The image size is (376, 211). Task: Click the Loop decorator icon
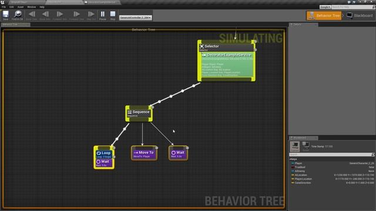[99, 153]
